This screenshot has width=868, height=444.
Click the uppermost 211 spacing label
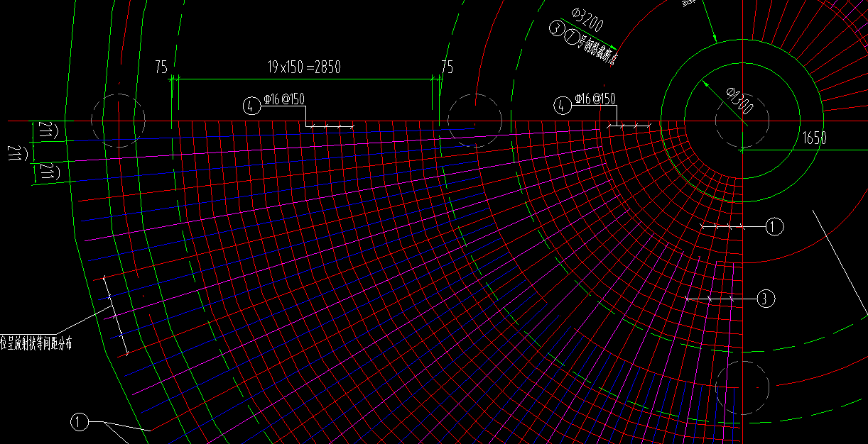(x=48, y=129)
